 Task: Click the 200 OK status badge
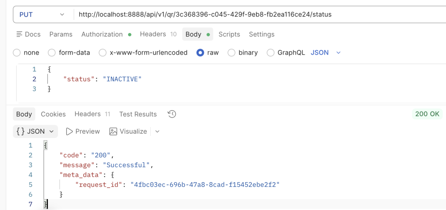coord(427,114)
